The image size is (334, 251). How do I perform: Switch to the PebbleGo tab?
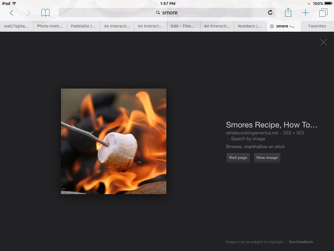tap(83, 26)
